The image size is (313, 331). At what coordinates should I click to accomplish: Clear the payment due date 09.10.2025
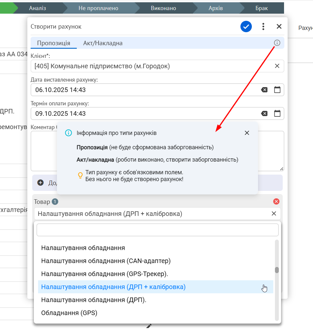pyautogui.click(x=264, y=113)
